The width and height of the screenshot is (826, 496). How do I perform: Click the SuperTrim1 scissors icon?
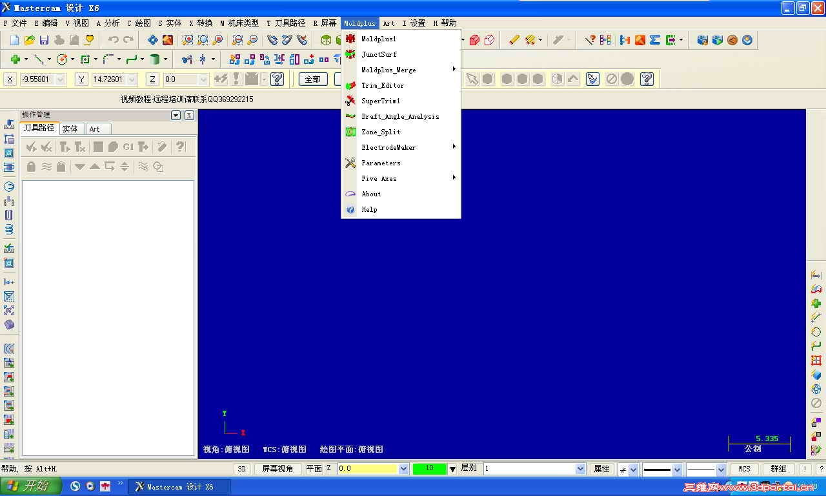(350, 101)
